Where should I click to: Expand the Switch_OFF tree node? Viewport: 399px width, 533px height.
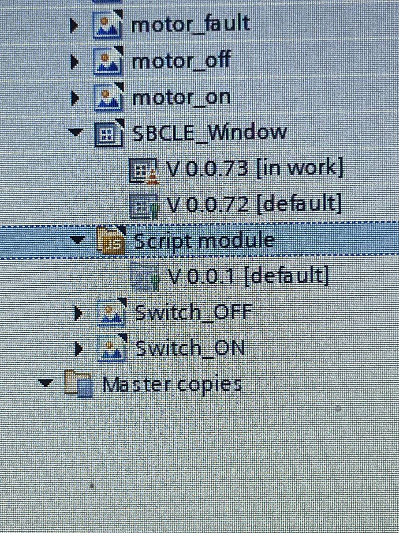[x=79, y=313]
